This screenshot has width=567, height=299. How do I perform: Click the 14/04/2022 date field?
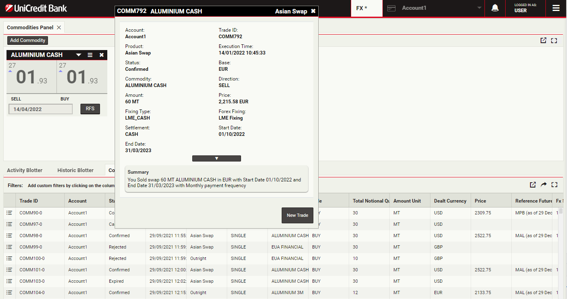click(40, 109)
